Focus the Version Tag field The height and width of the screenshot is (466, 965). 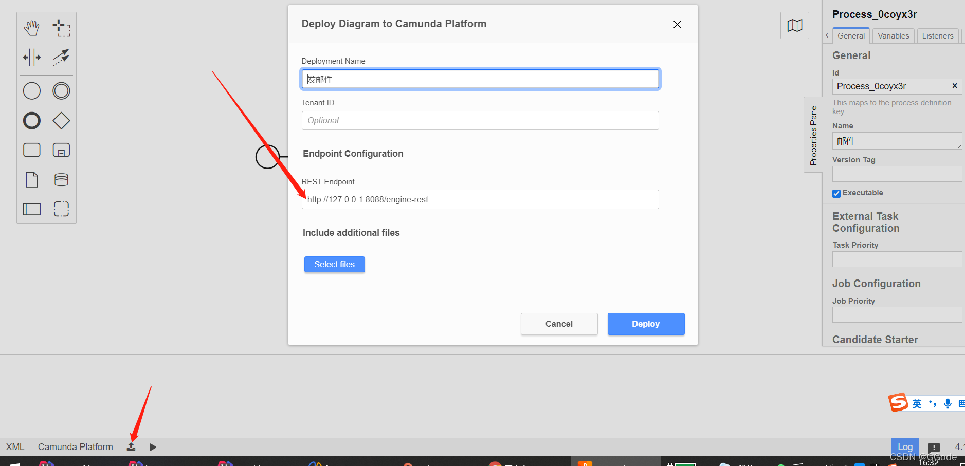[x=897, y=174]
